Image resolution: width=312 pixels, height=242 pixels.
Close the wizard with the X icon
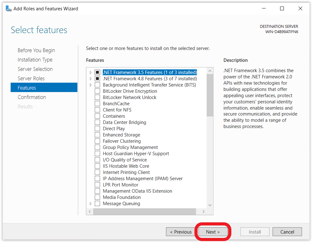point(300,8)
